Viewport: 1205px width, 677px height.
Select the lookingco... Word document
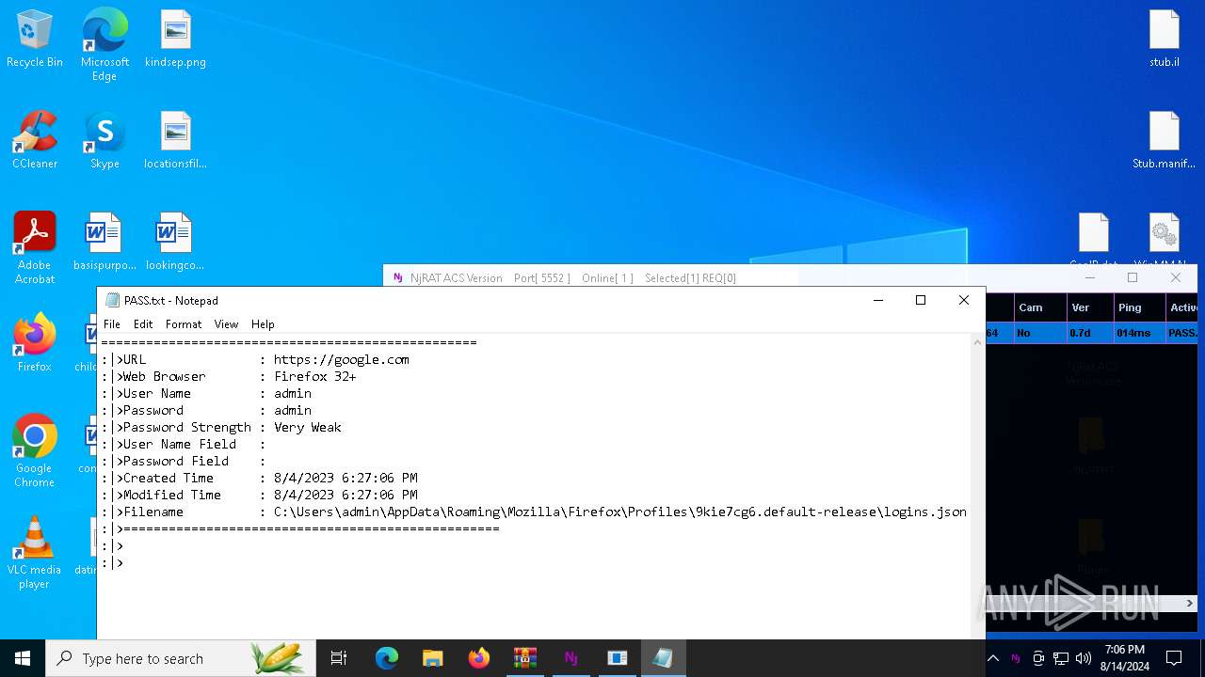tap(175, 243)
